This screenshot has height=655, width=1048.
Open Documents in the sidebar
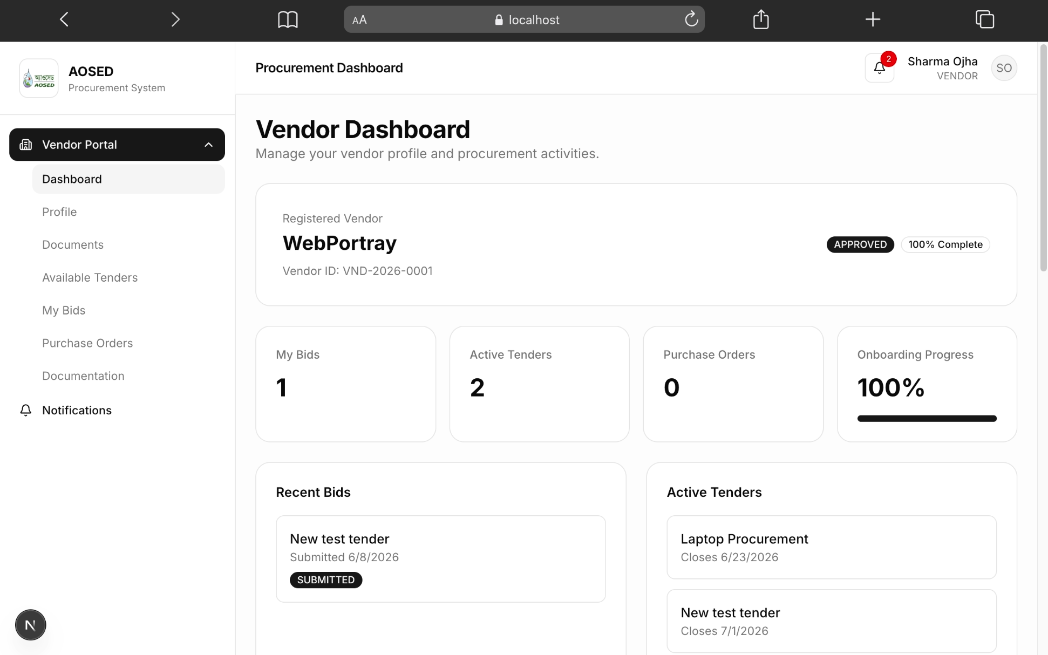[128, 245]
